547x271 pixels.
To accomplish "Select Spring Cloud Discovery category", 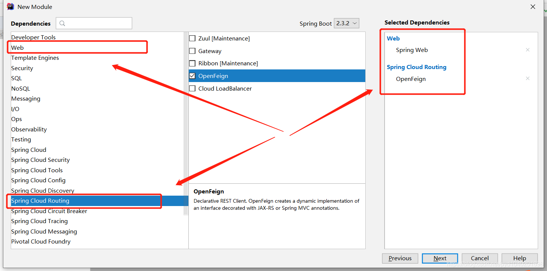I will pos(43,190).
